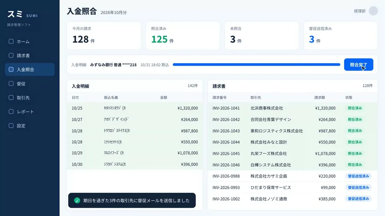Click the 取引先 sidebar icon
Image resolution: width=385 pixels, height=216 pixels.
point(11,98)
